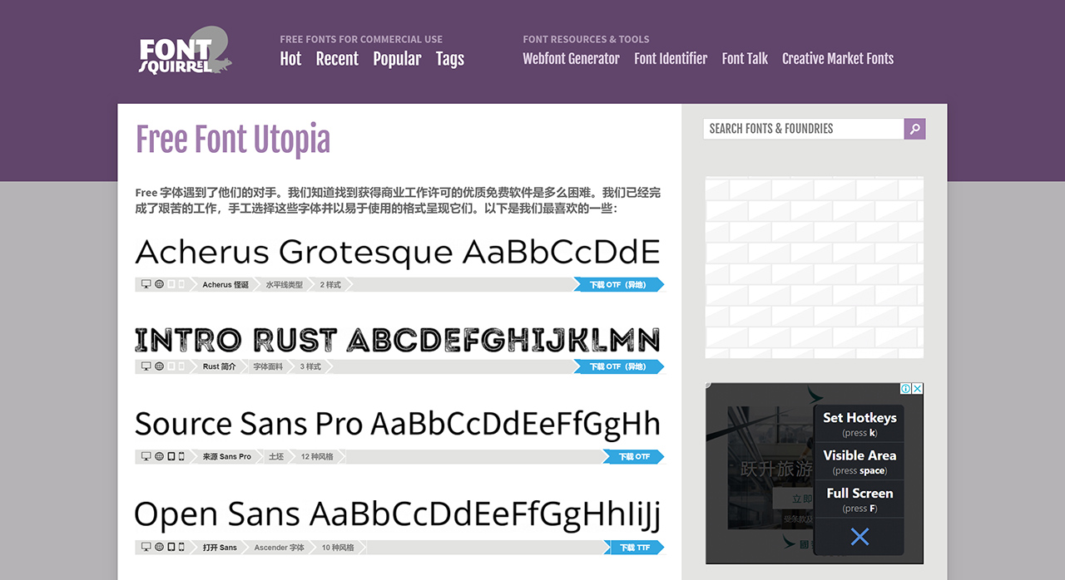This screenshot has height=580, width=1065.
Task: Click the mobile phone icon under Open Sans
Action: click(181, 547)
